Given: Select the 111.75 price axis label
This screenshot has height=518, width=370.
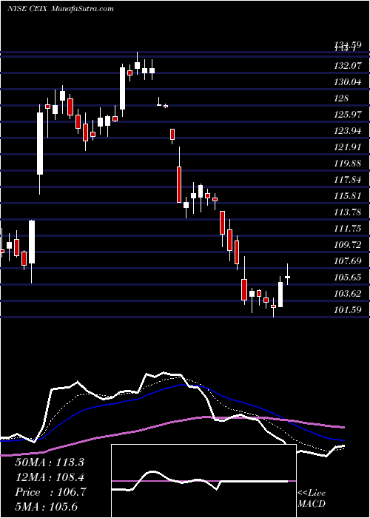Looking at the screenshot, I should tap(347, 229).
